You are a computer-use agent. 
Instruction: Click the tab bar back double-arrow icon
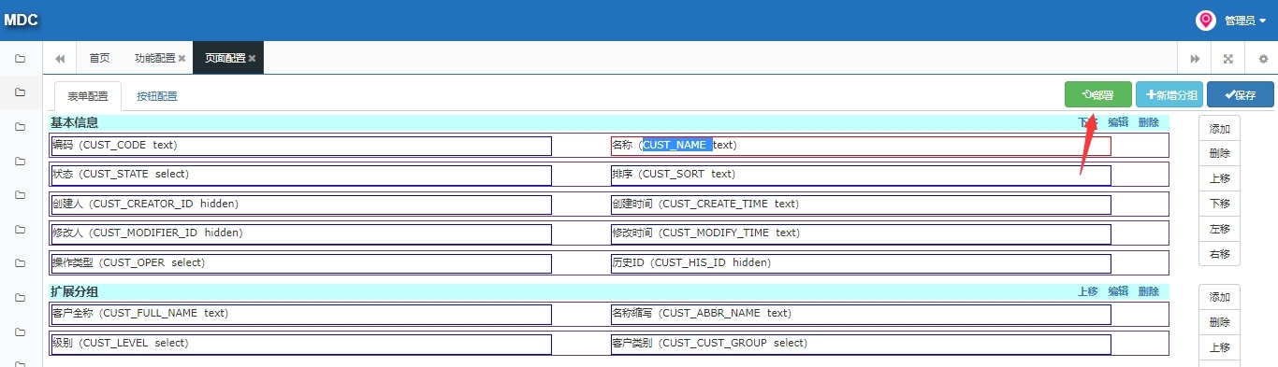(60, 58)
